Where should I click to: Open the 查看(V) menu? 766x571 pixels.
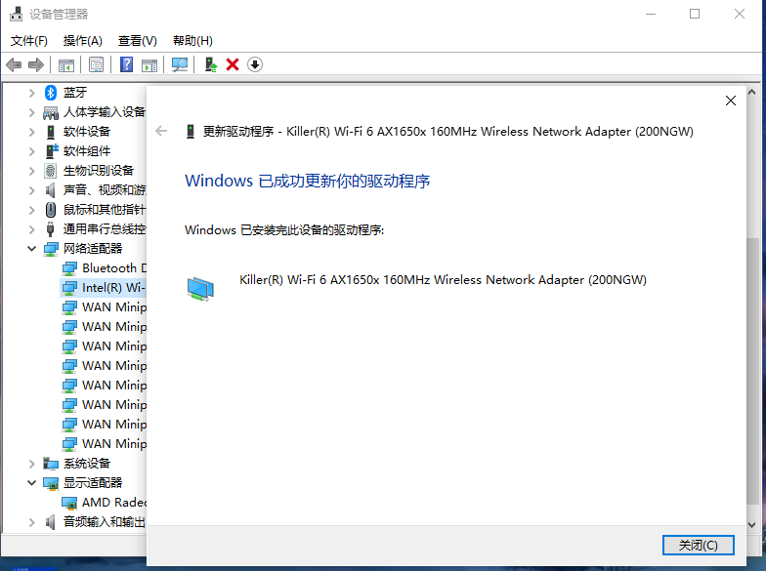click(x=137, y=41)
